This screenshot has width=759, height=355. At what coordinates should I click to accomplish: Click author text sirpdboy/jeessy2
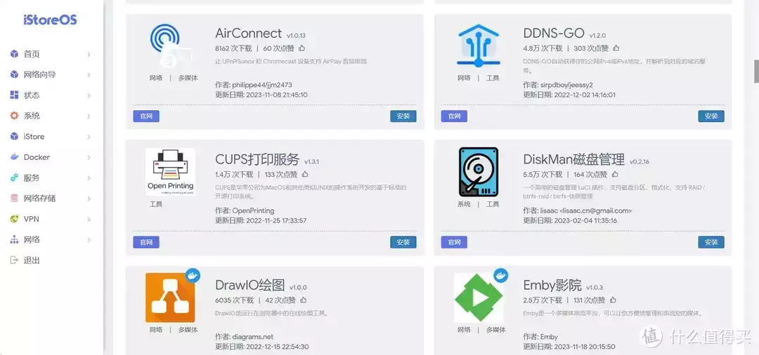[565, 84]
